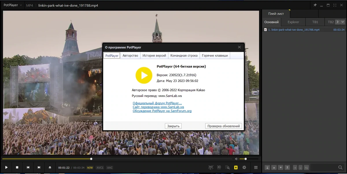Mute audio with the speaker icon
The height and width of the screenshot is (174, 347).
coord(236,159)
